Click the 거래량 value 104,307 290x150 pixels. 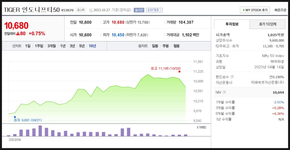pos(186,22)
